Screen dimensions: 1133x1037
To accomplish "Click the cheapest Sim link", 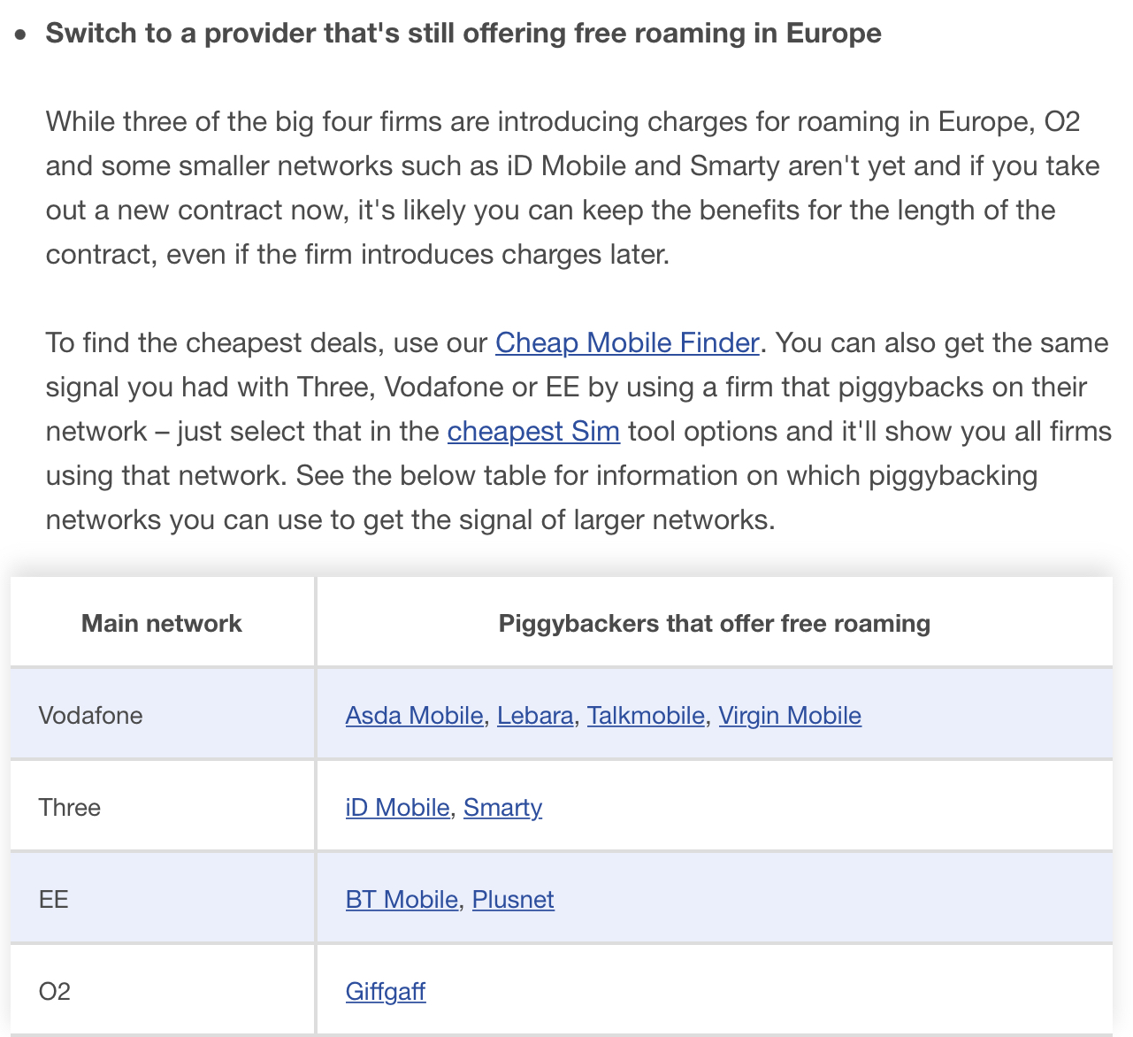I will coord(533,431).
